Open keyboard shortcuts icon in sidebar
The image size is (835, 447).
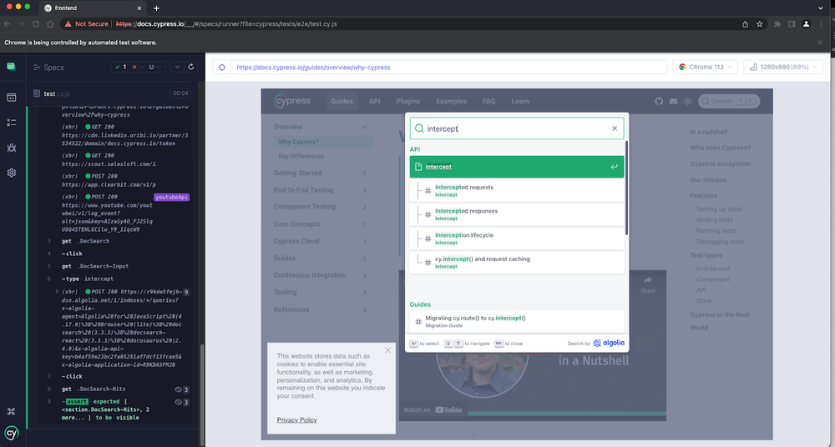(12, 410)
